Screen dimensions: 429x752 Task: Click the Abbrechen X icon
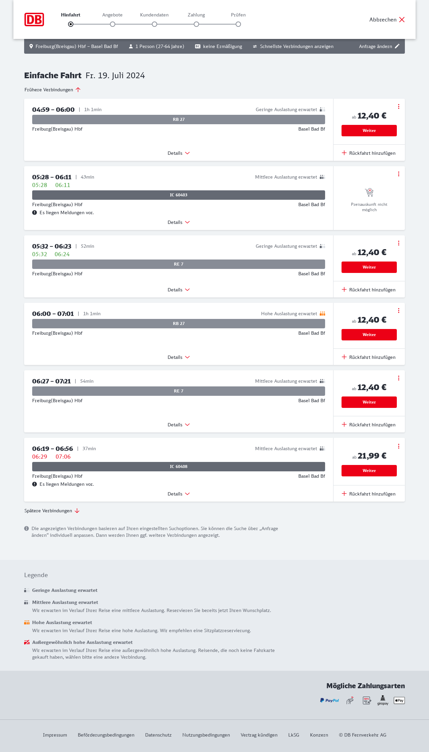point(402,19)
